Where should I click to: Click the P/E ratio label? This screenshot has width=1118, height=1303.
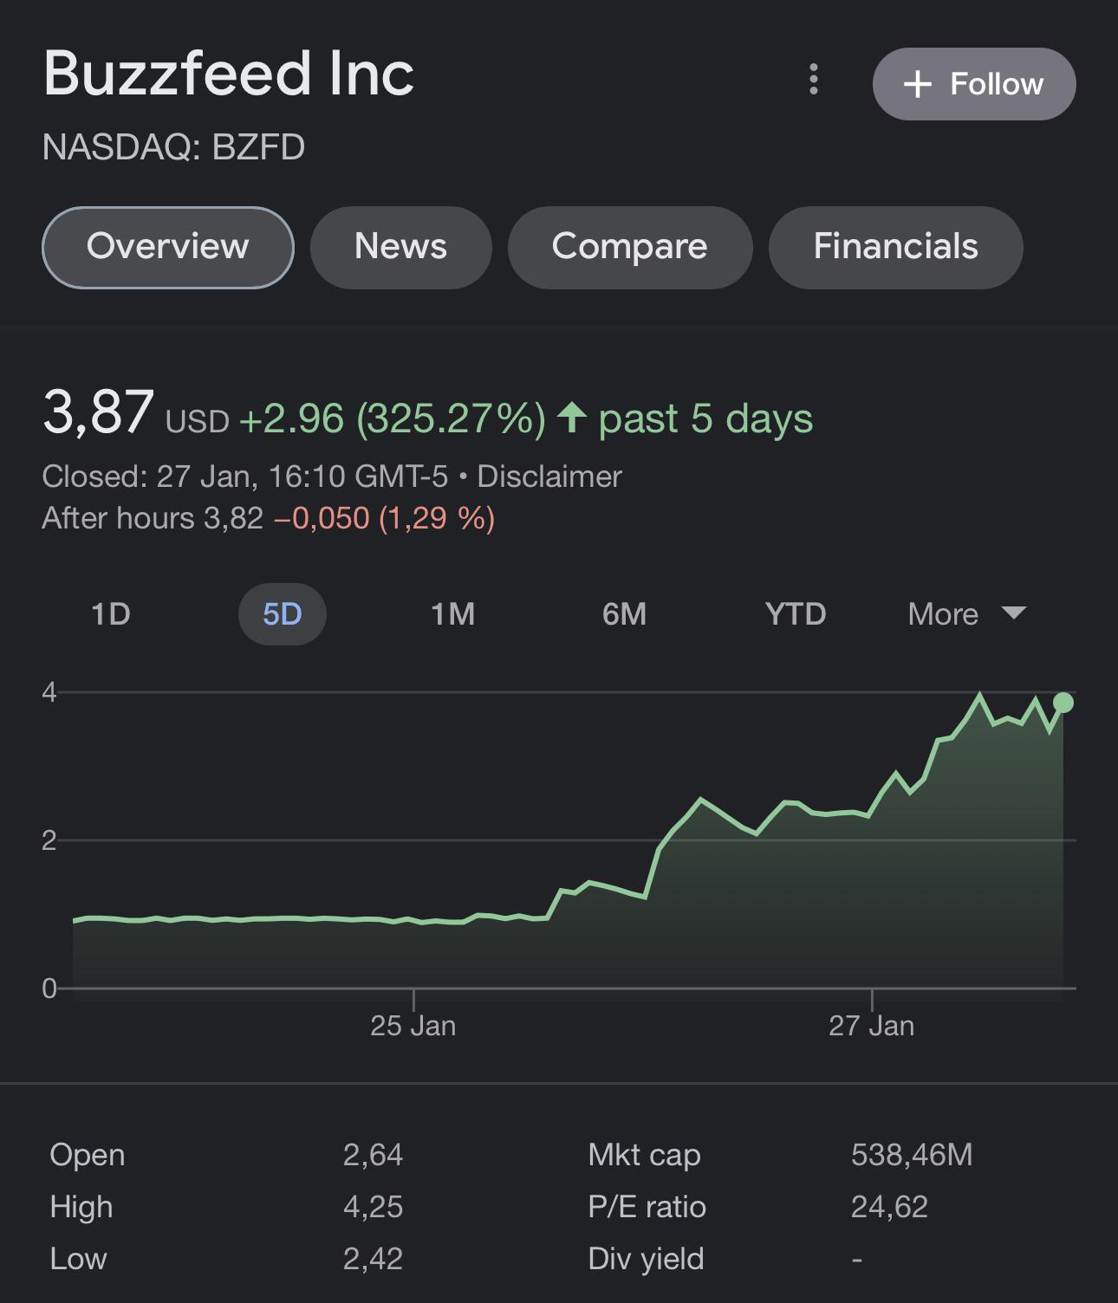tap(647, 1207)
